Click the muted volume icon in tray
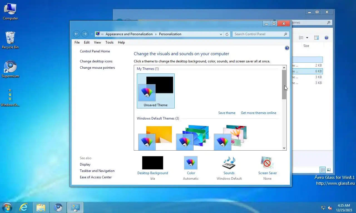 click(330, 208)
